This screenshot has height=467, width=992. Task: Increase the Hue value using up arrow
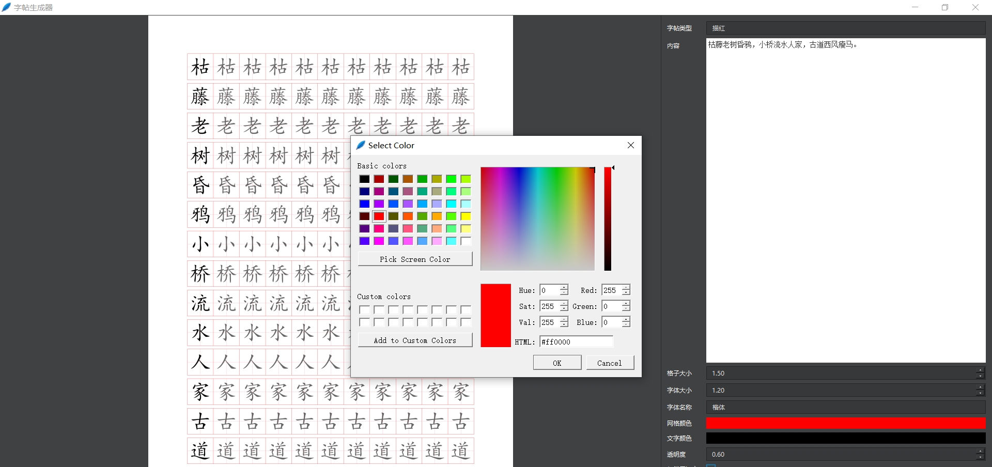tap(564, 287)
